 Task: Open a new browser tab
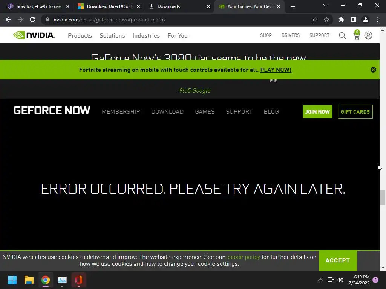pyautogui.click(x=293, y=6)
